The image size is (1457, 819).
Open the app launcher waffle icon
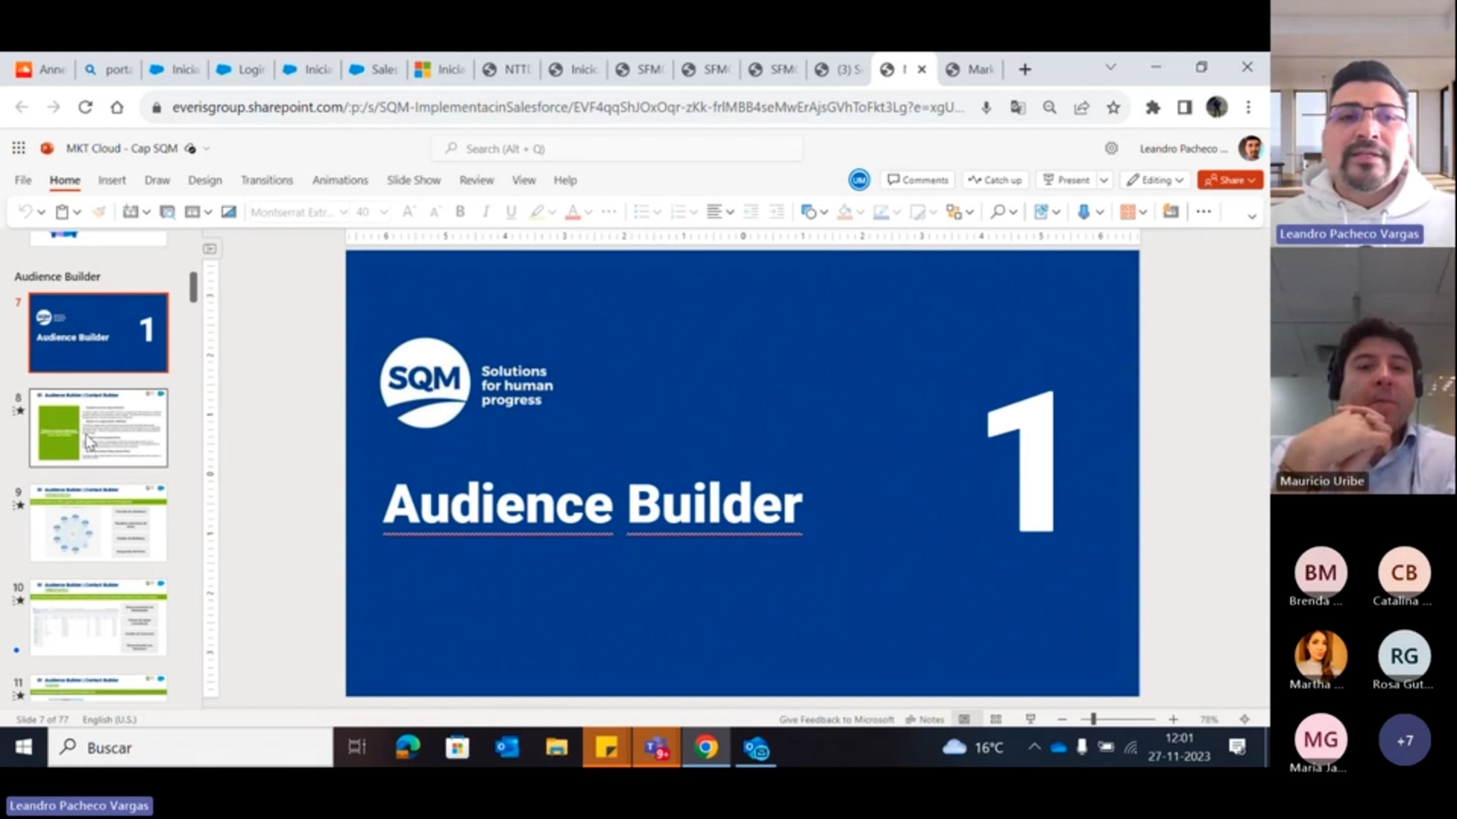(x=19, y=149)
